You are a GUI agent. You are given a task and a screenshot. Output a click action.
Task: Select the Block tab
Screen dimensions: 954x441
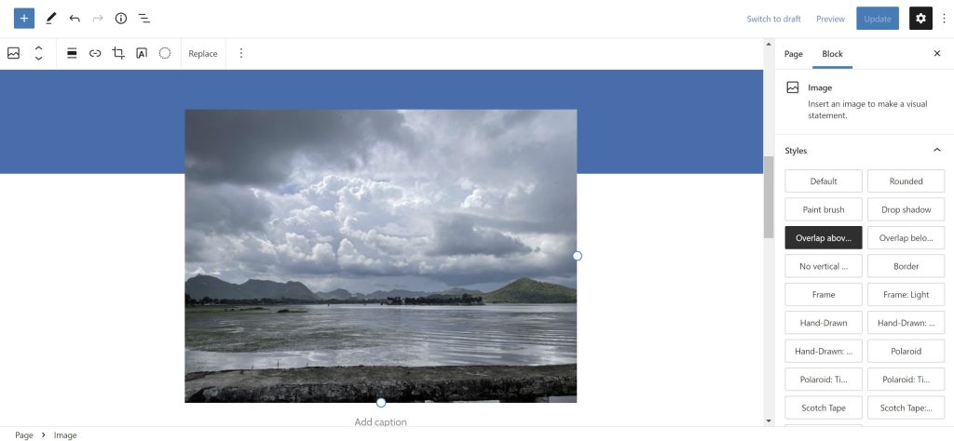[x=832, y=54]
